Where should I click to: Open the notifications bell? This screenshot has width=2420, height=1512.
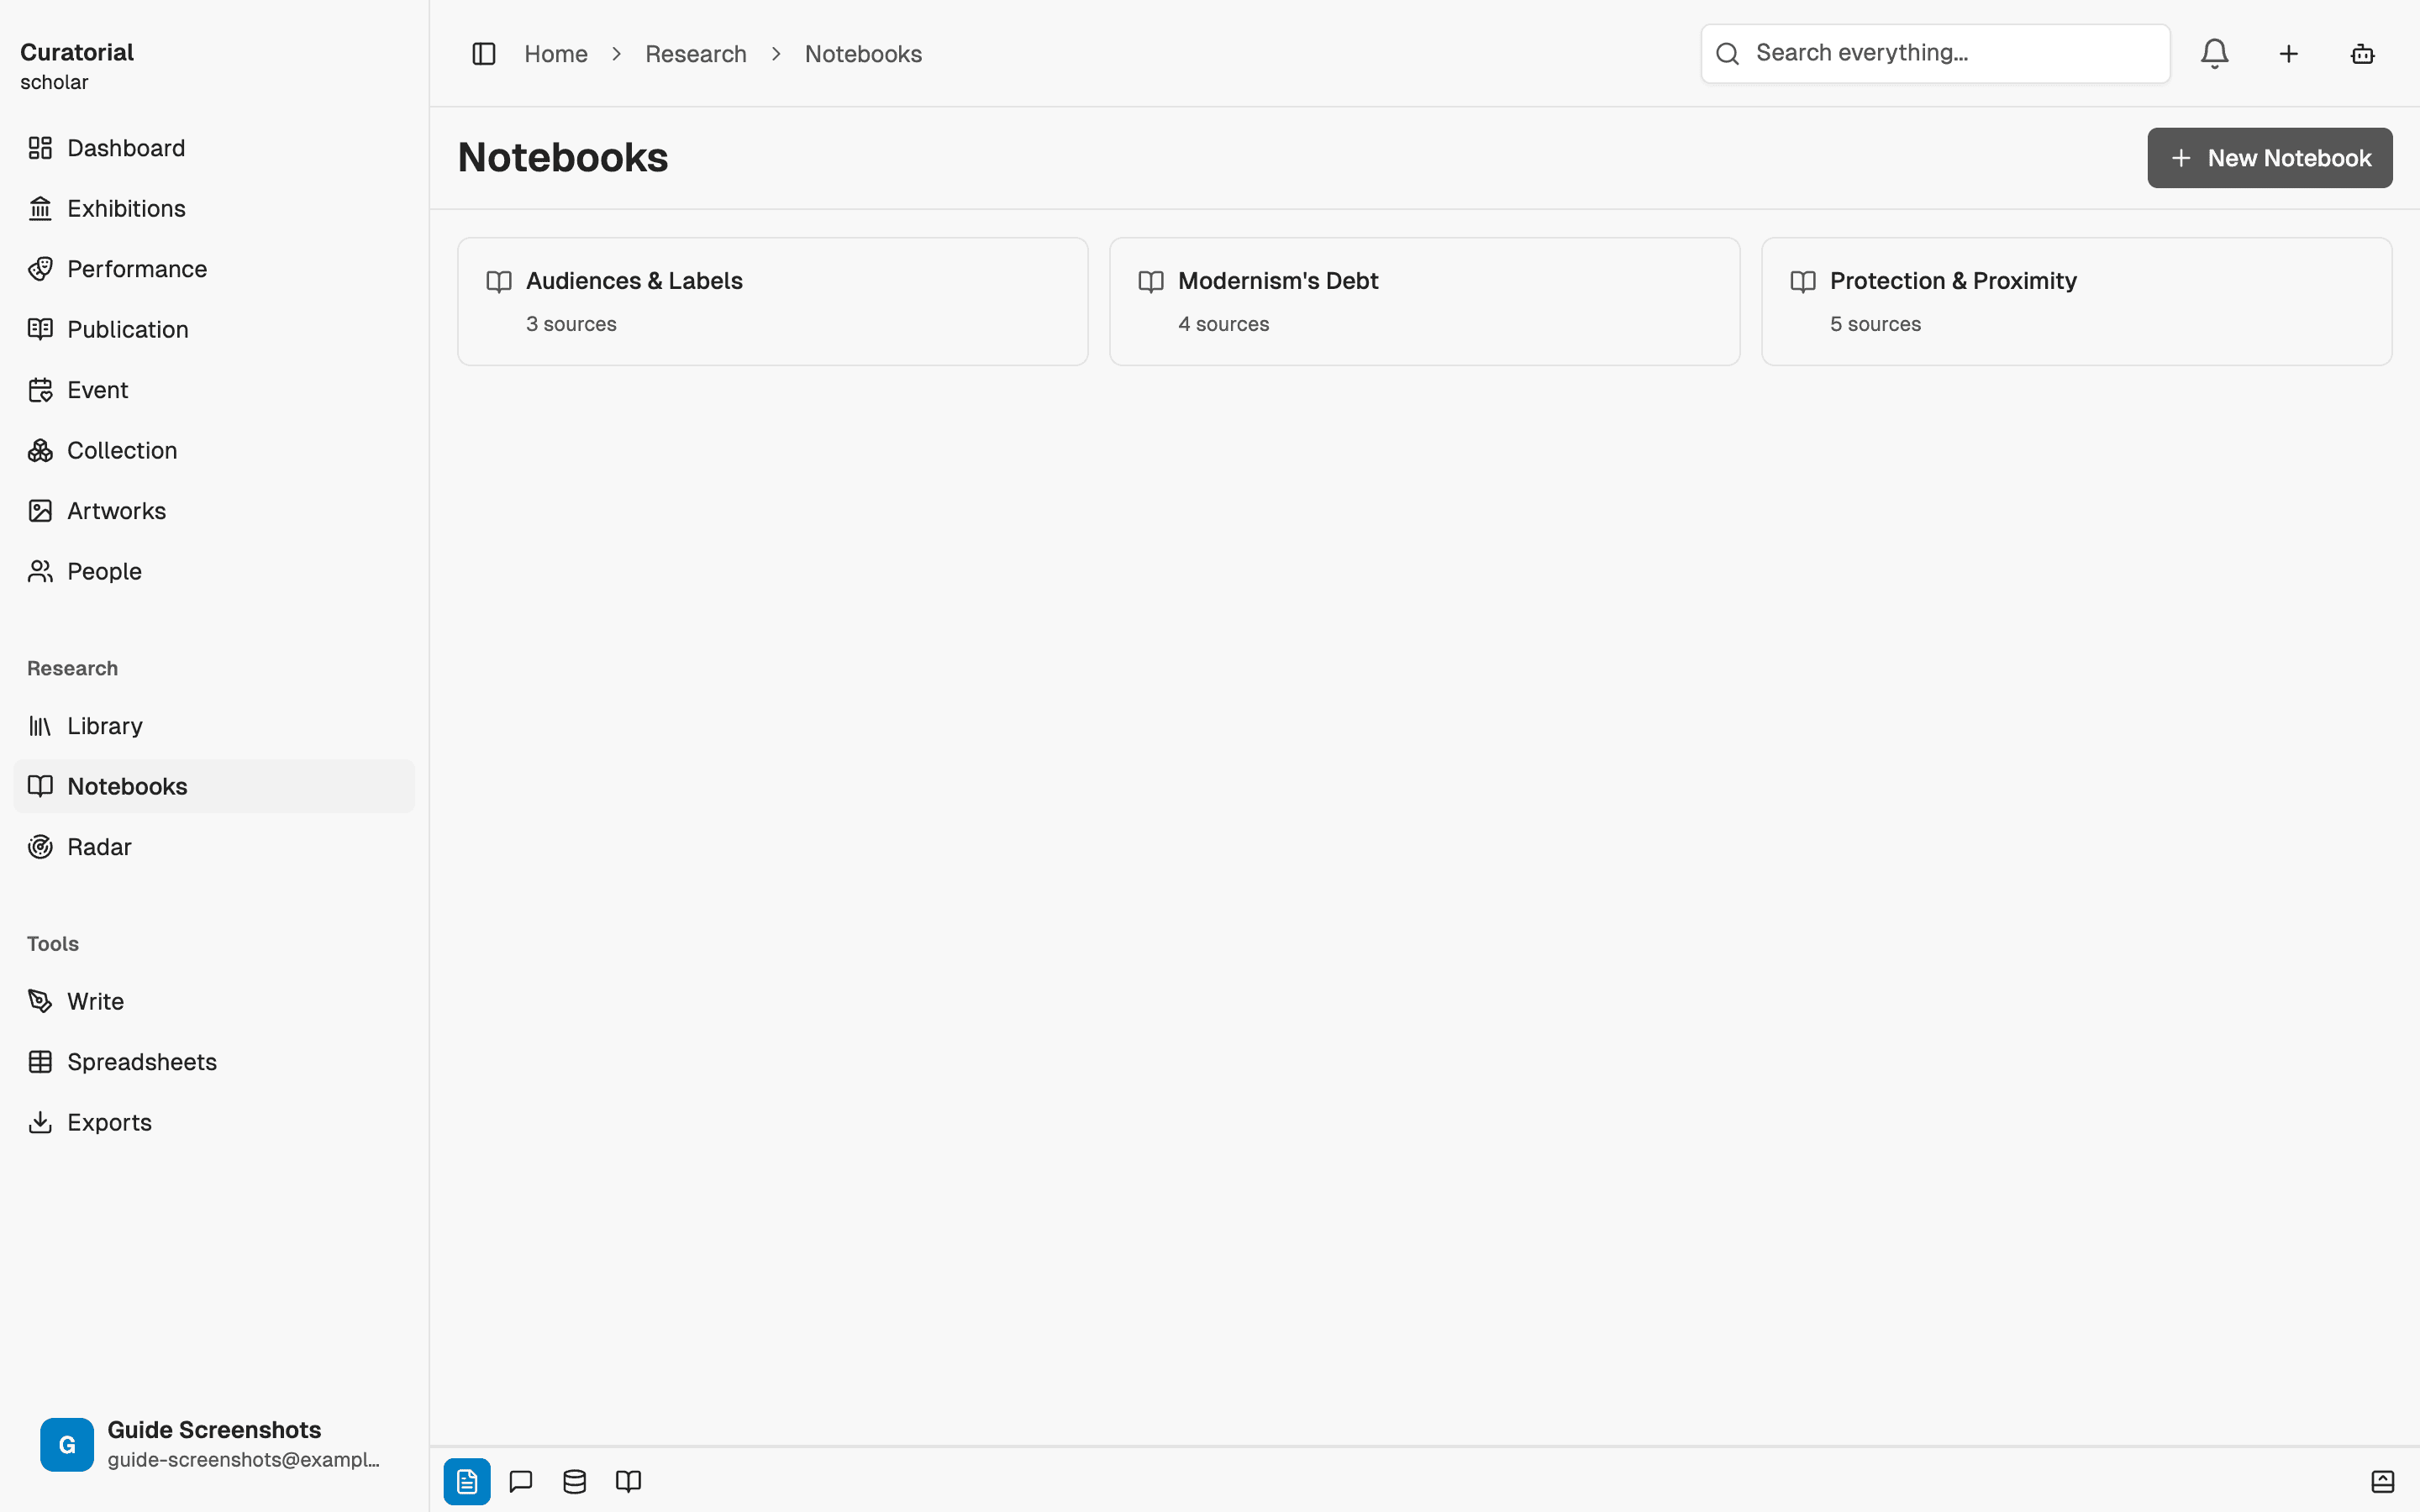pos(2214,54)
